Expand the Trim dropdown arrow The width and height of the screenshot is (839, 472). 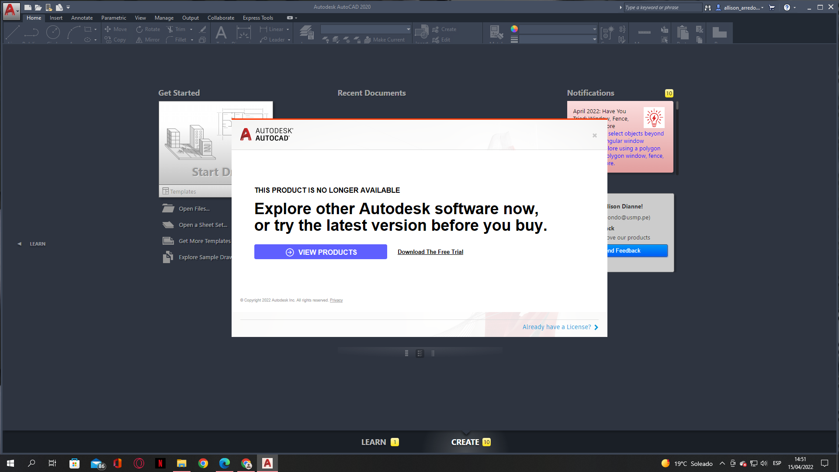[x=191, y=29]
